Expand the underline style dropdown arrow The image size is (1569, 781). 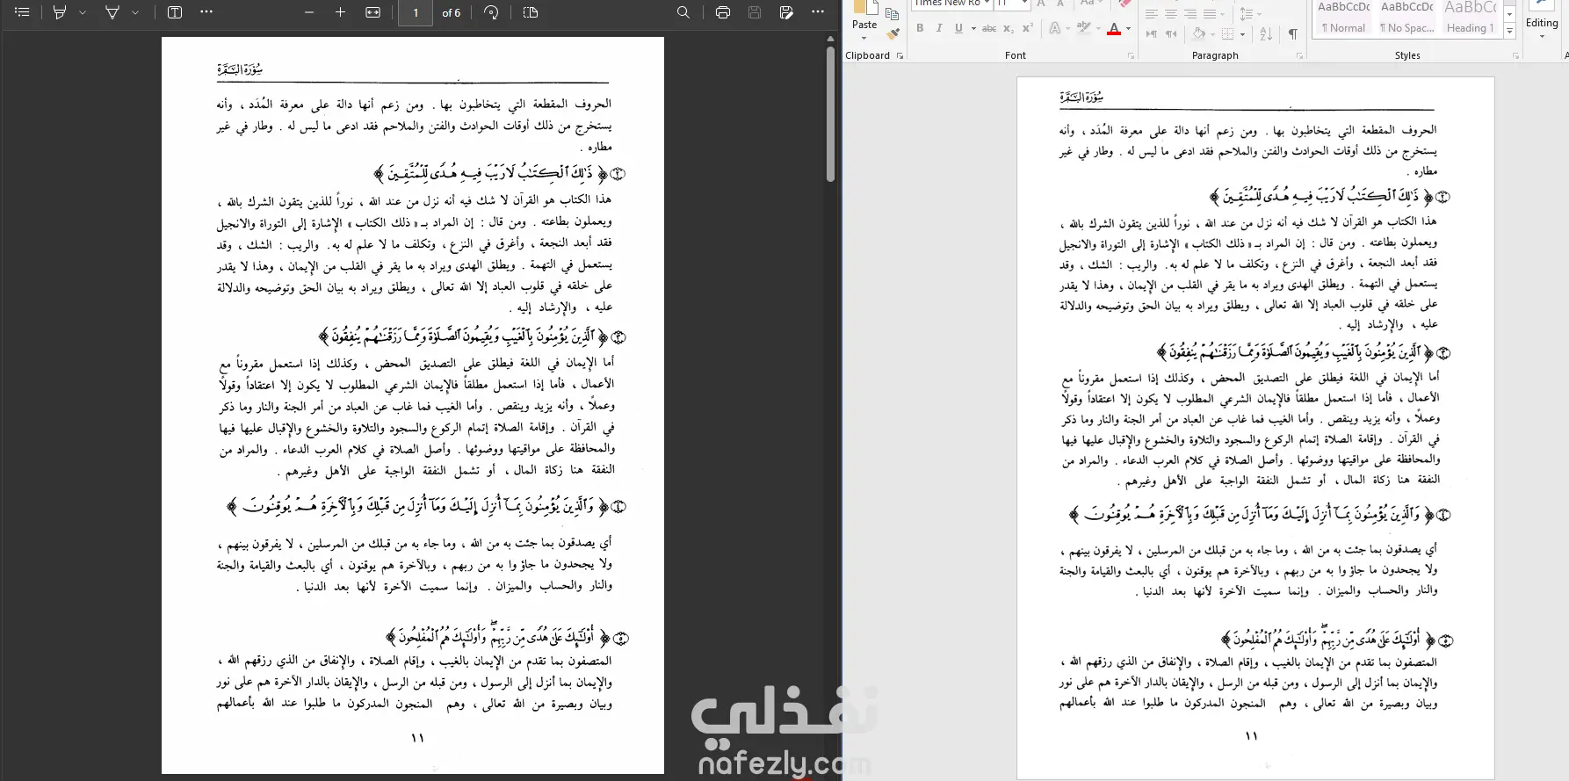972,29
